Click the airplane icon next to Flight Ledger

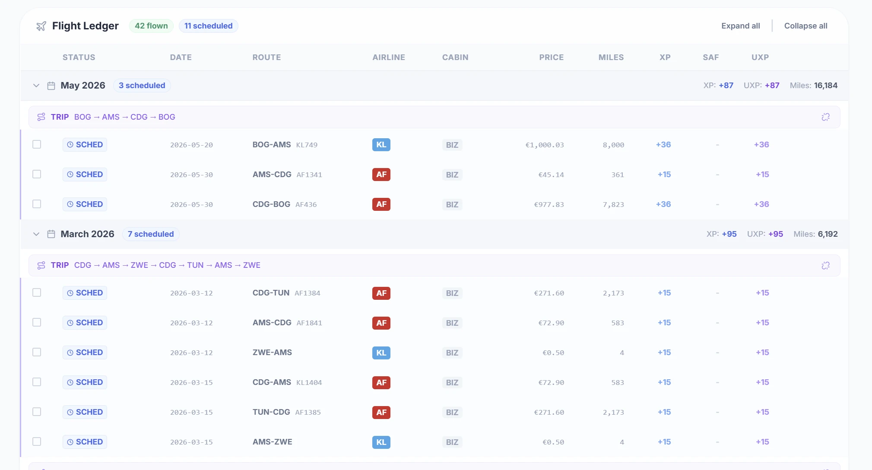coord(41,26)
